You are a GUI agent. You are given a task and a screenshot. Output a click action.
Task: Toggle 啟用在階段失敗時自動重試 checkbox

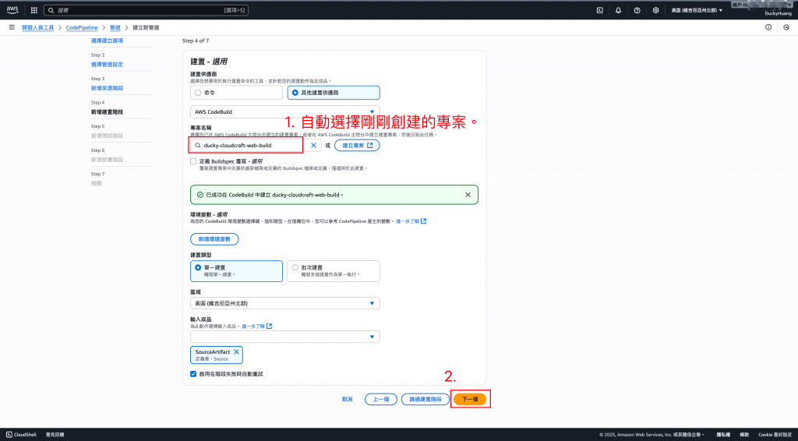[x=193, y=374]
